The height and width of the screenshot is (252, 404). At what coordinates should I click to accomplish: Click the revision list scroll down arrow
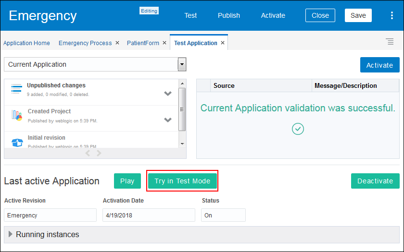(182, 144)
